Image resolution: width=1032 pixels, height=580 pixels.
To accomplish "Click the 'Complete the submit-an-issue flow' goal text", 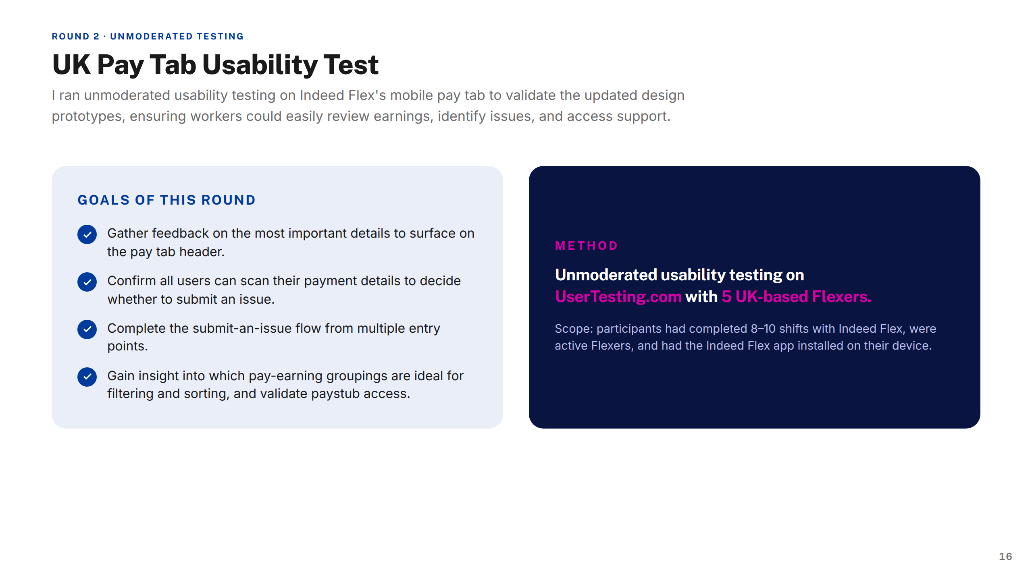I will tap(274, 337).
